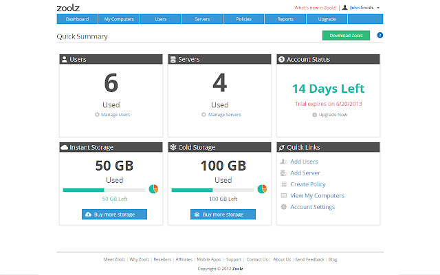Image resolution: width=440 pixels, height=275 pixels.
Task: Click the cloud icon in the Instant Storage header
Action: click(64, 147)
